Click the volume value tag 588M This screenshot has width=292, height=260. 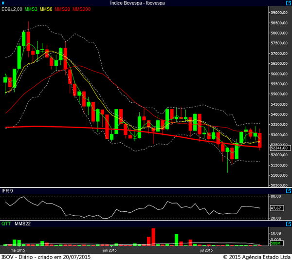pyautogui.click(x=276, y=243)
